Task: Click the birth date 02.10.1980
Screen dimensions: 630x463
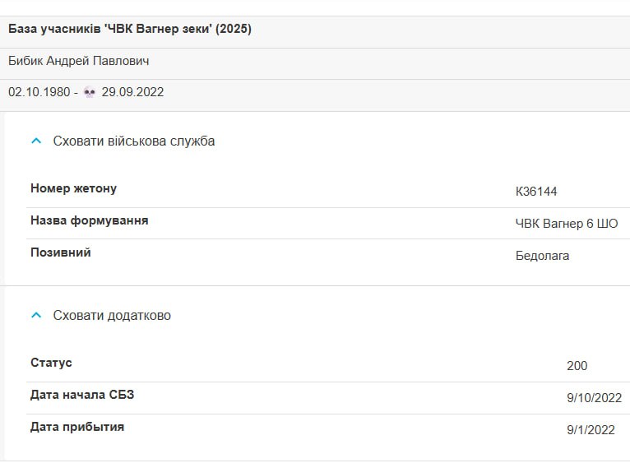Action: (39, 92)
